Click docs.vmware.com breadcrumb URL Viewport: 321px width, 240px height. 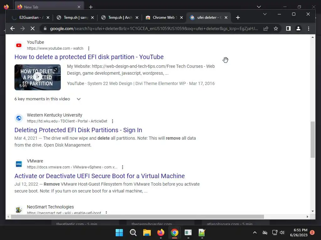coord(72,167)
